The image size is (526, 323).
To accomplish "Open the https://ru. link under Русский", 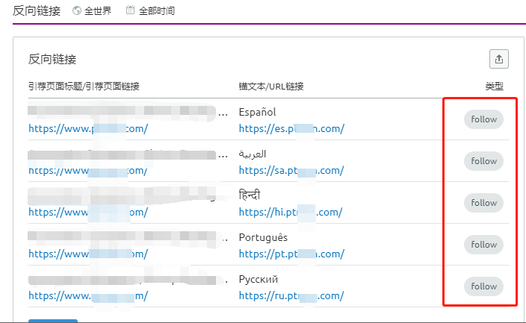I will coord(291,295).
